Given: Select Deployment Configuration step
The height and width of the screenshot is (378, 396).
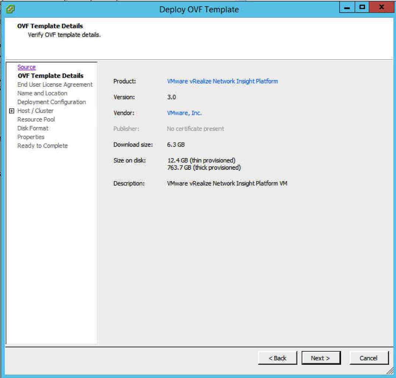Looking at the screenshot, I should coord(52,102).
